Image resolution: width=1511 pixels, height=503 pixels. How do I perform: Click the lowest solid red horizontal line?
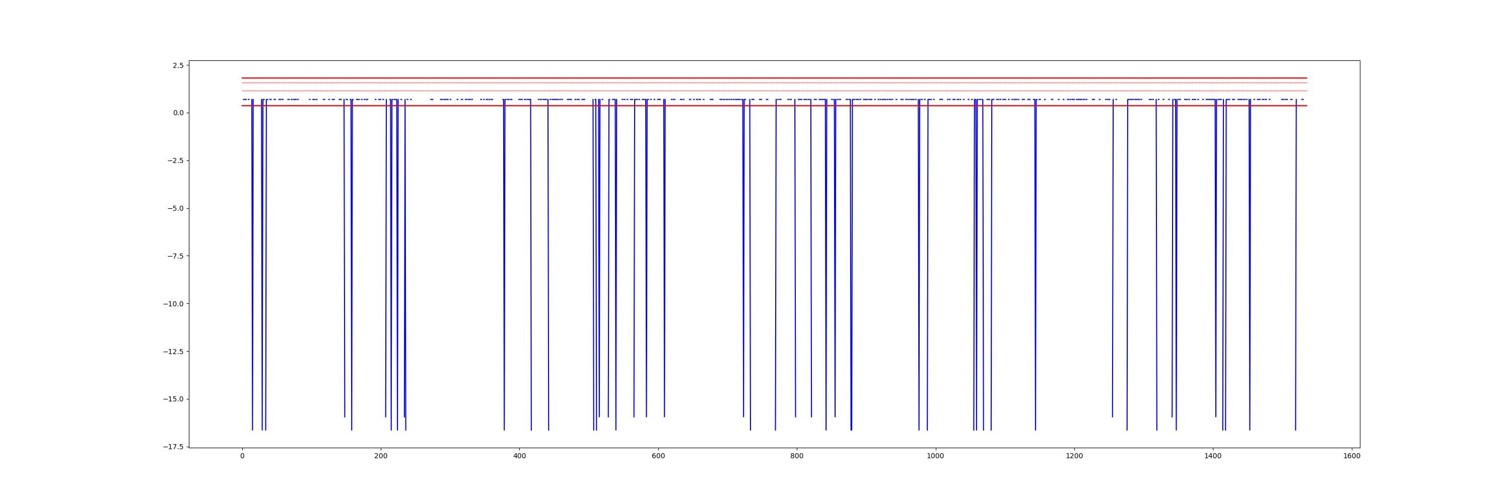click(x=774, y=106)
